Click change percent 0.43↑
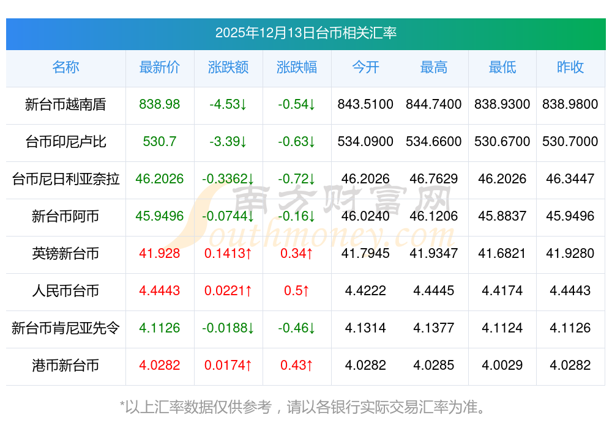Viewport: 612px width, 426px height. point(297,365)
